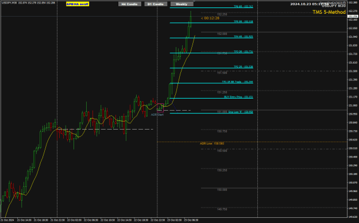The width and height of the screenshot is (359, 223).
Task: Select the TP5 5R level label
Action: click(243, 21)
